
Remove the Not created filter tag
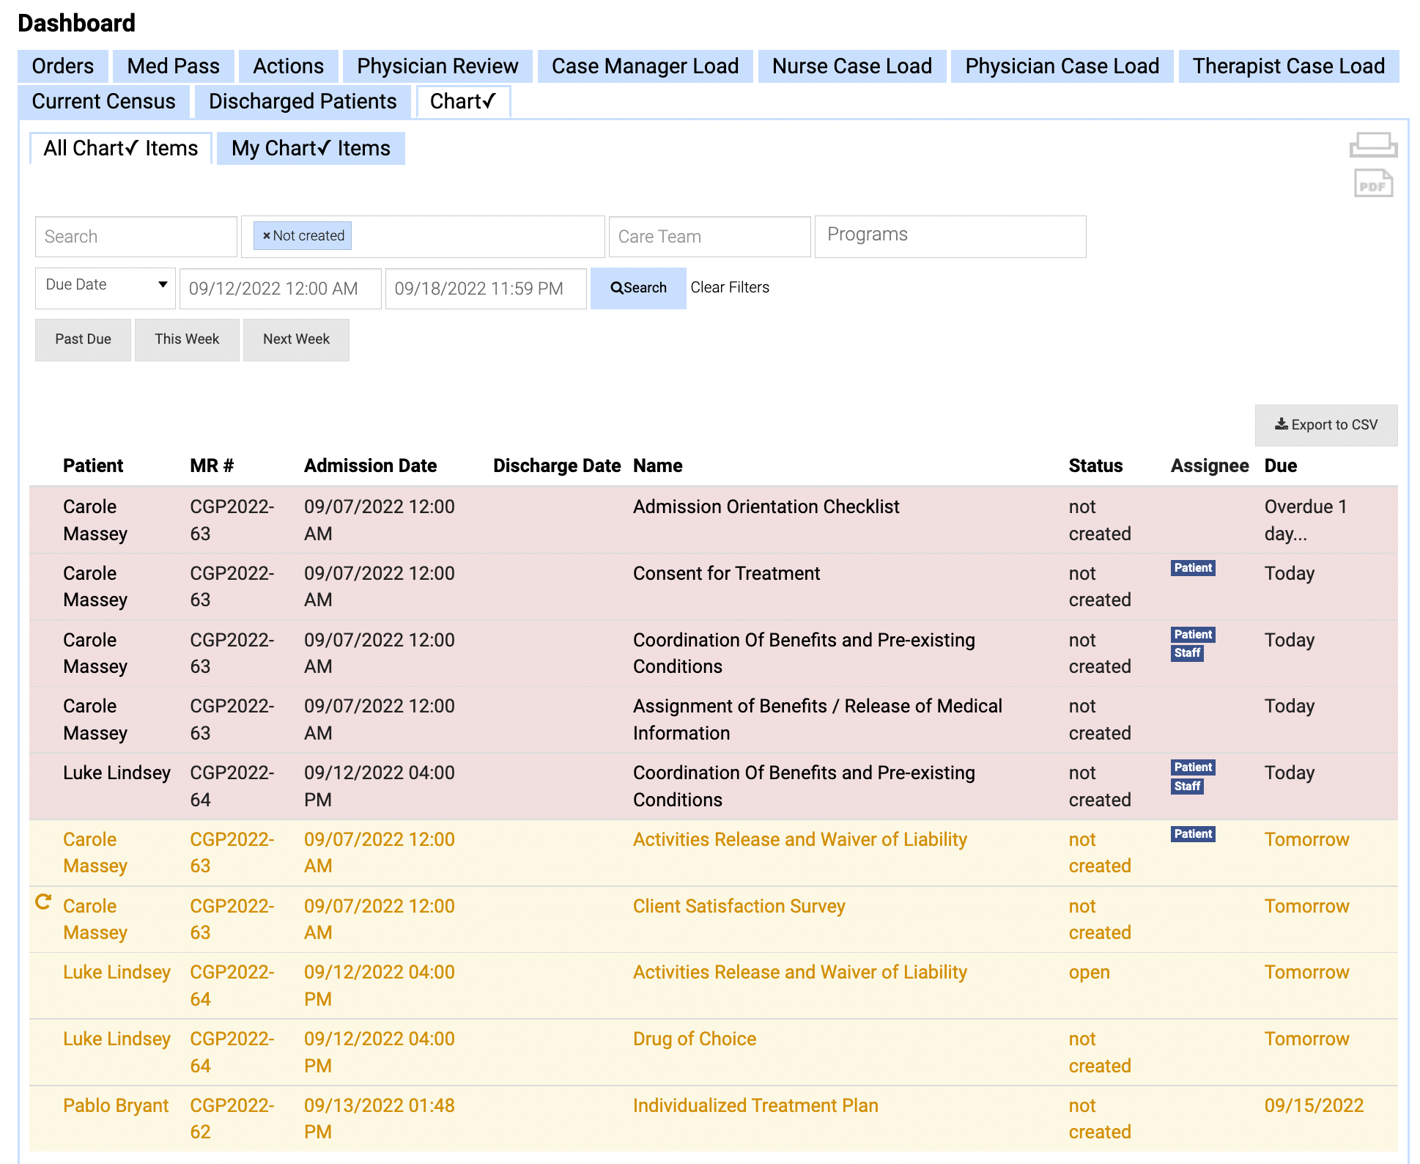pyautogui.click(x=267, y=236)
